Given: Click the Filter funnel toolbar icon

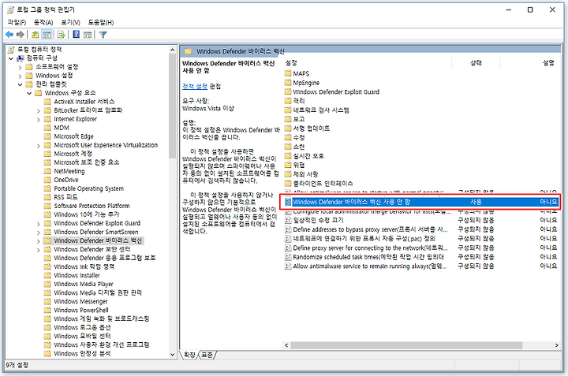Looking at the screenshot, I should point(103,35).
